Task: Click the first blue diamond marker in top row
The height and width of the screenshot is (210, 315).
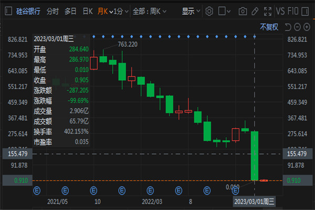Action: (x=94, y=37)
